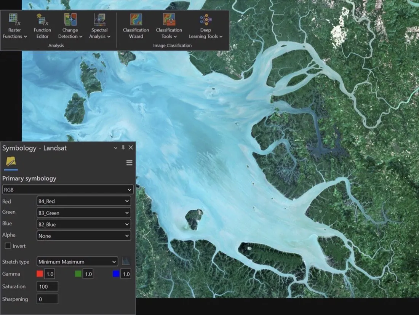Enable the Invert checkbox
The height and width of the screenshot is (315, 419).
point(8,246)
